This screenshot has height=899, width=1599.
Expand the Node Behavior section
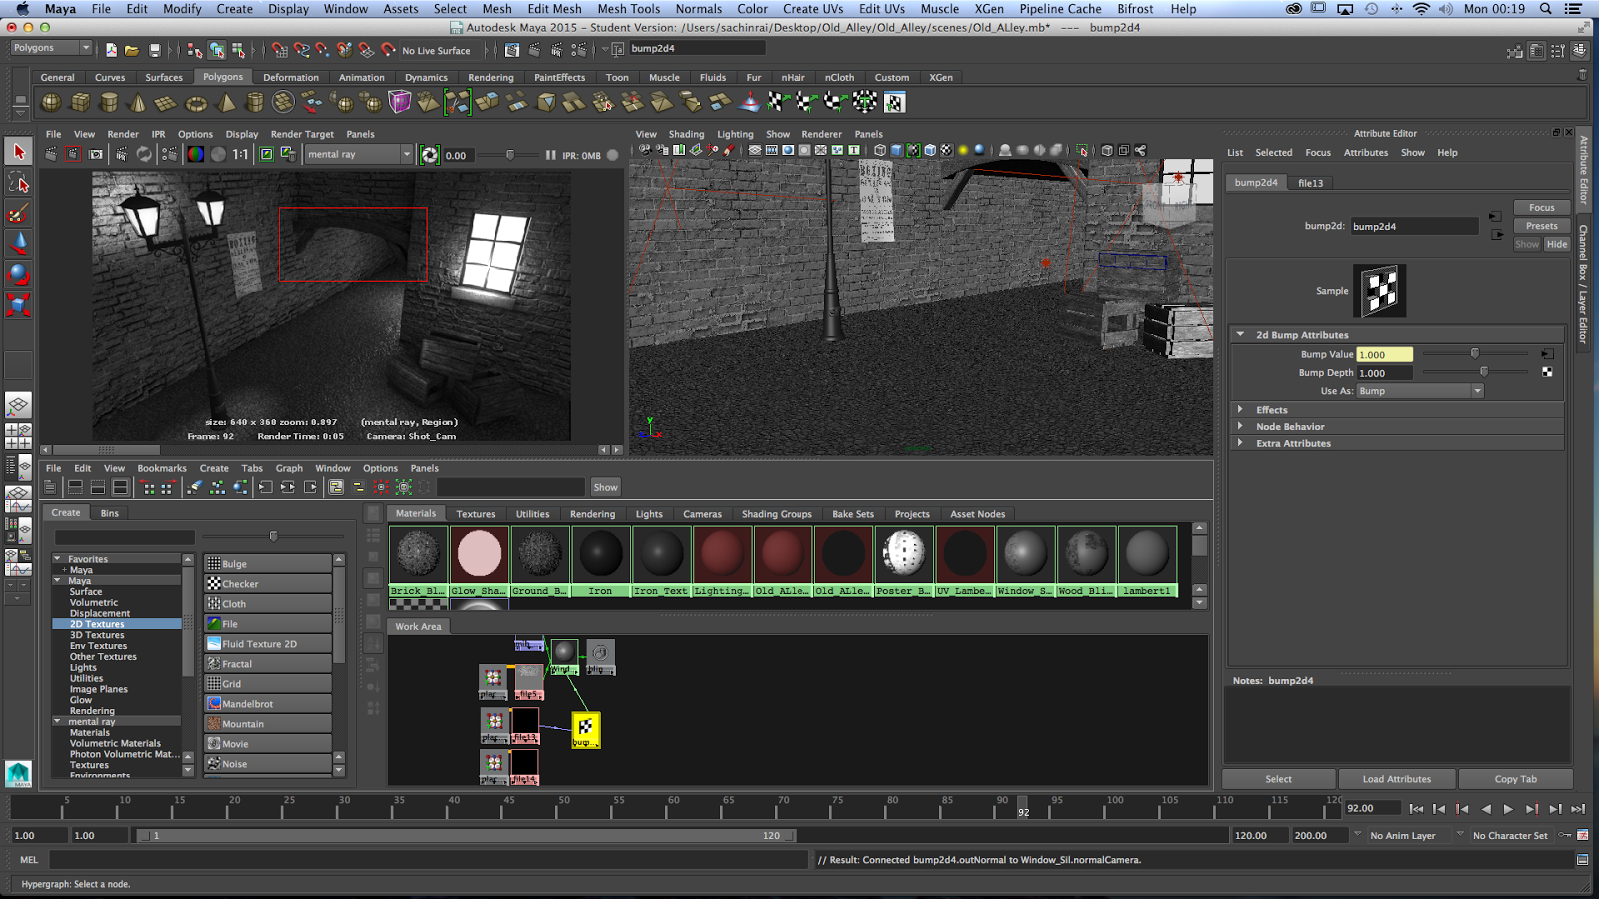click(x=1240, y=426)
